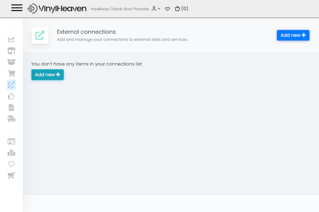The width and height of the screenshot is (319, 212).
Task: Click the teal Add new button below list message
Action: point(47,75)
